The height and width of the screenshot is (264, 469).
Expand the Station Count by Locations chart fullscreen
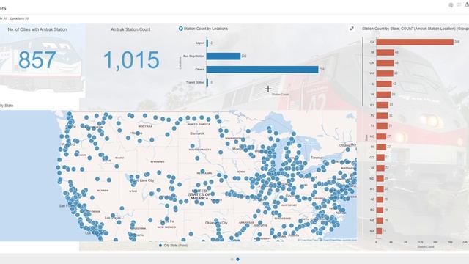click(x=352, y=29)
